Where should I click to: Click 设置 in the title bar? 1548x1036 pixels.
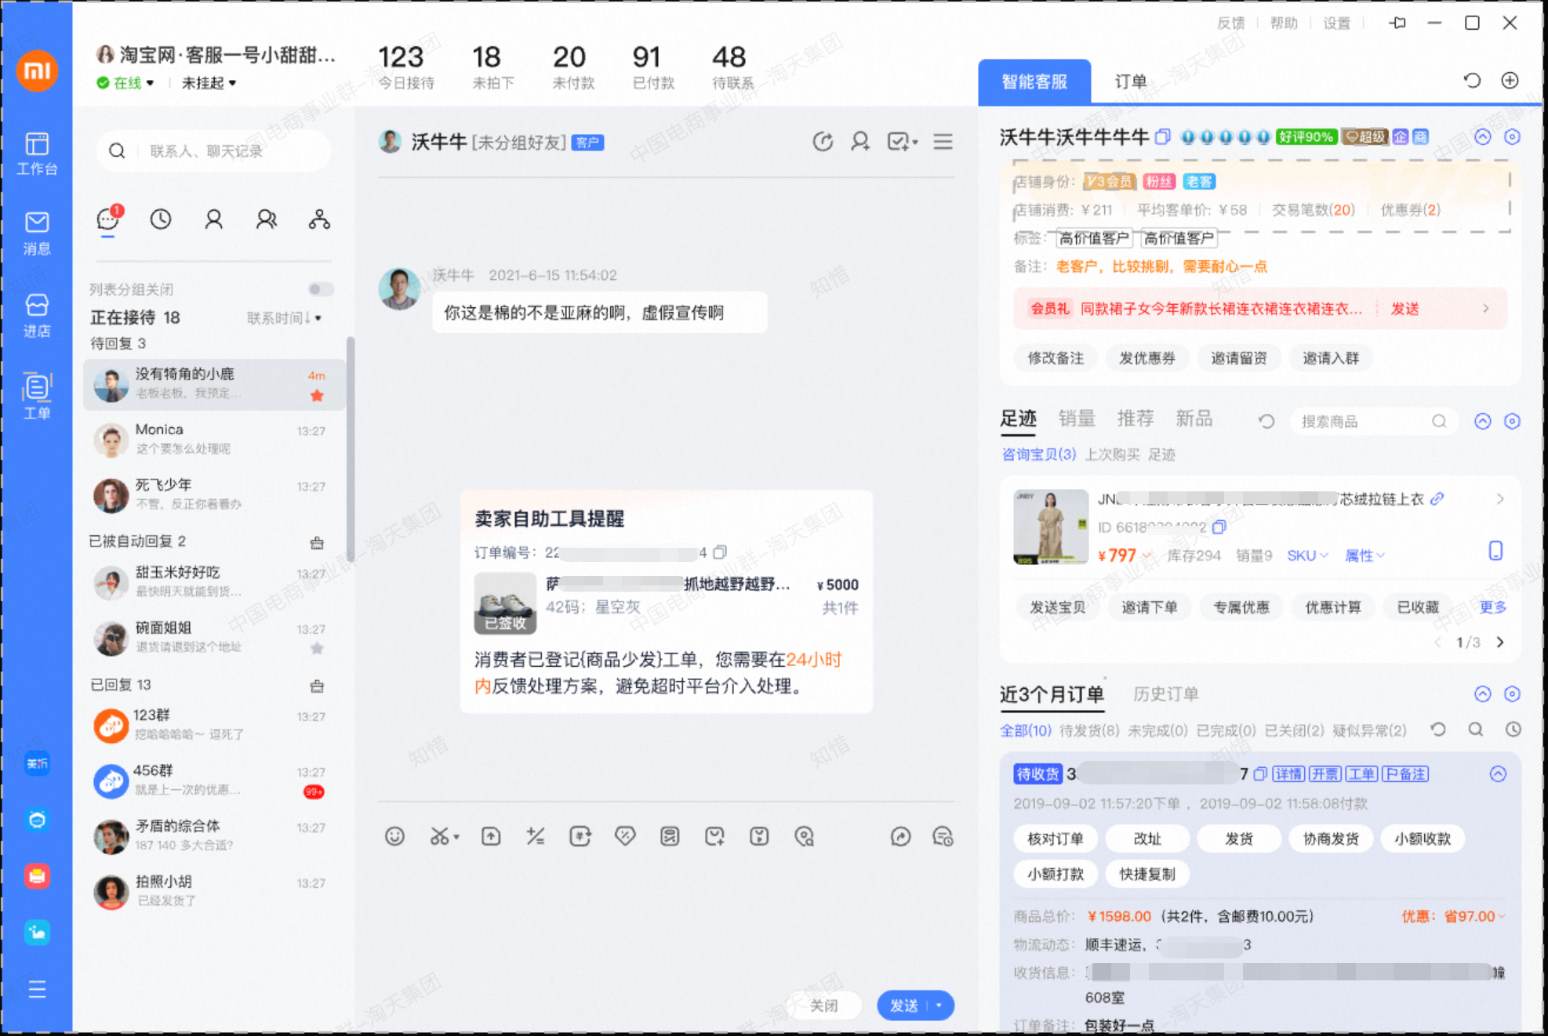[1337, 23]
